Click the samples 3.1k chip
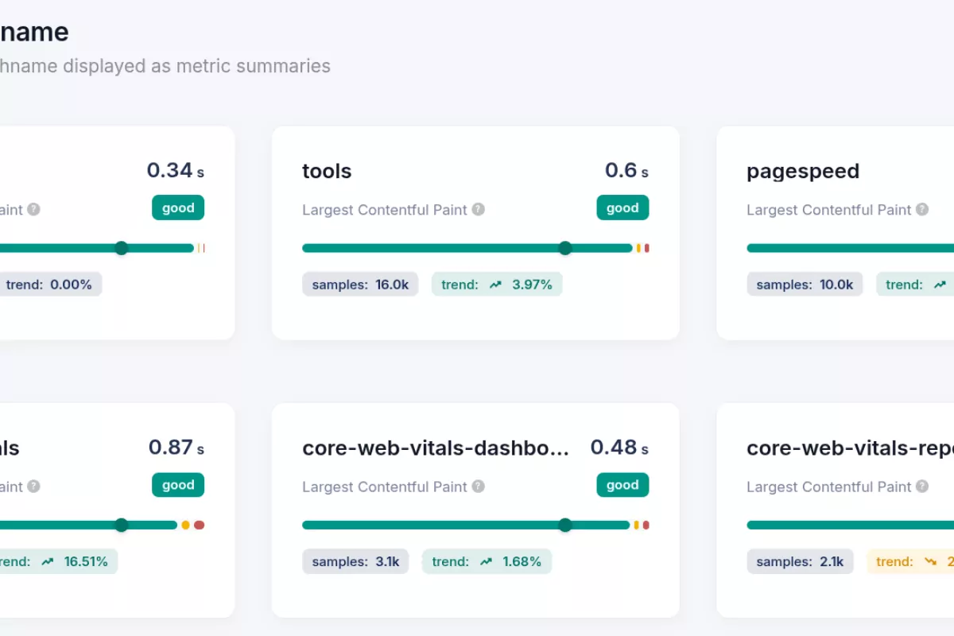 pyautogui.click(x=355, y=561)
